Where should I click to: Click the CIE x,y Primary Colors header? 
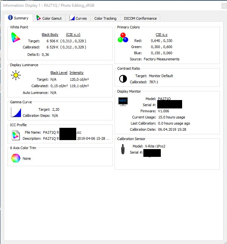(161, 35)
